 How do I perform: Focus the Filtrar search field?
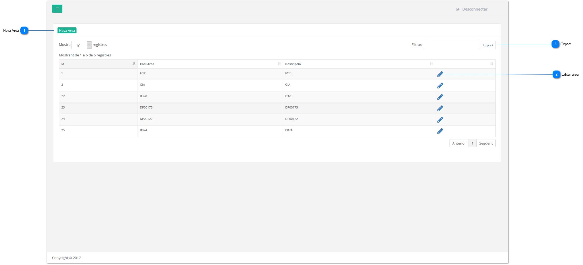[x=451, y=45]
